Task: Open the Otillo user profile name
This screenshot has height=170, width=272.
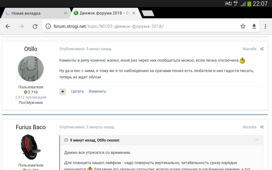Action: pyautogui.click(x=31, y=49)
